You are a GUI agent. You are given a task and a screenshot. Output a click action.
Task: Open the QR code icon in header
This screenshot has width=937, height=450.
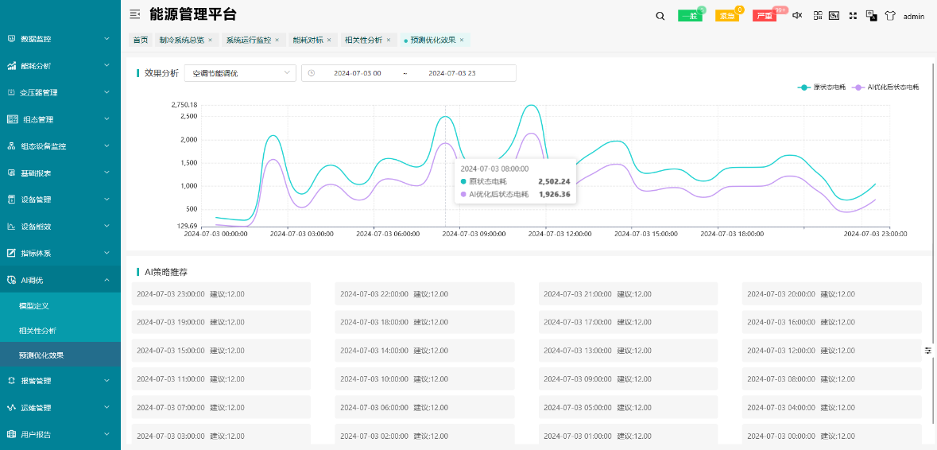tap(818, 16)
